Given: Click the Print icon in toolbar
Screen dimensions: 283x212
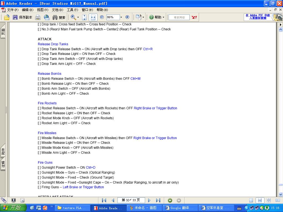Looking at the screenshot, I should pyautogui.click(x=38, y=17).
